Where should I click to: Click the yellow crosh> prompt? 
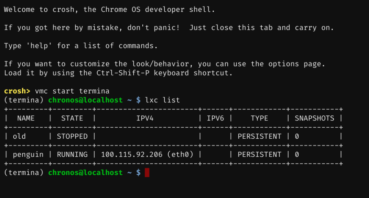point(17,91)
